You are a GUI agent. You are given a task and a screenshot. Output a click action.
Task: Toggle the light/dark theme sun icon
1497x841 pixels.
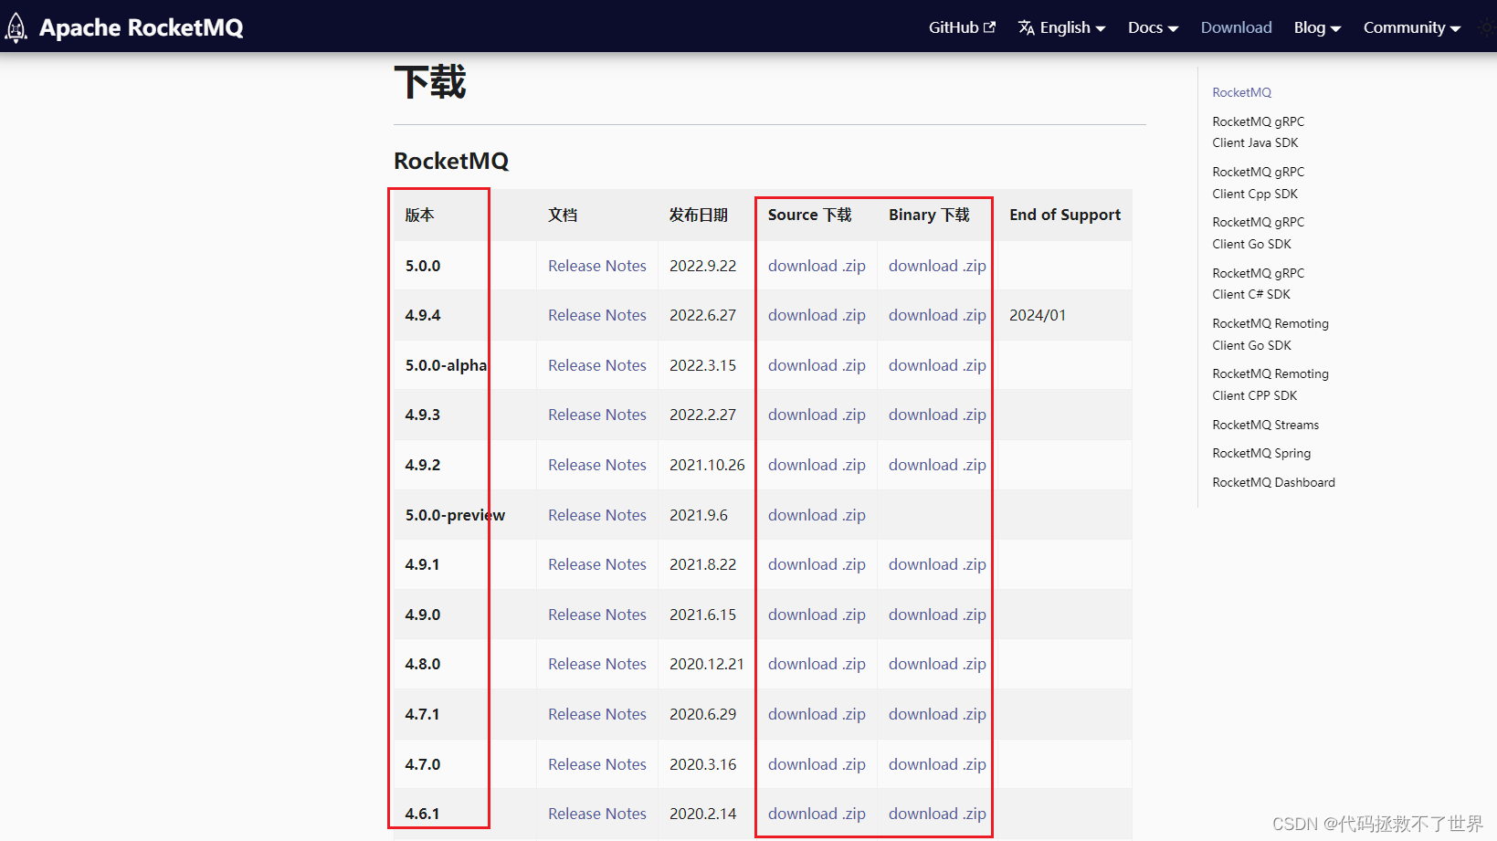[x=1488, y=27]
